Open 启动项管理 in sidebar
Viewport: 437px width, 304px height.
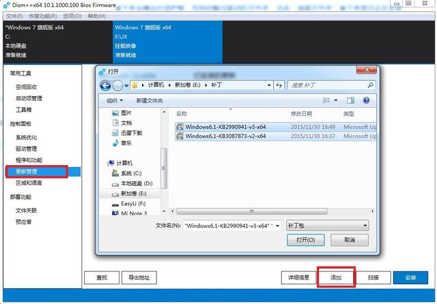[x=29, y=98]
